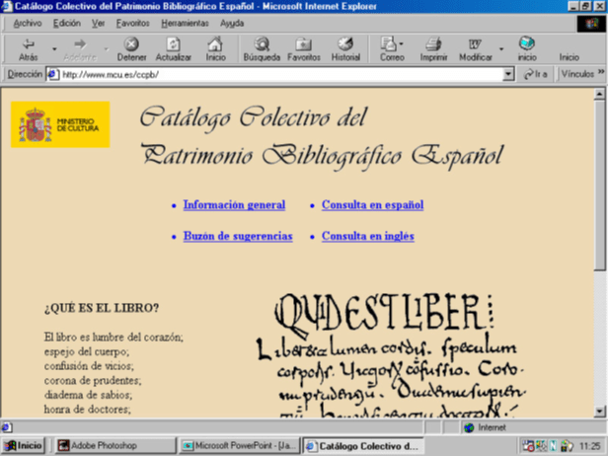Expand the address bar URL dropdown

pos(508,74)
